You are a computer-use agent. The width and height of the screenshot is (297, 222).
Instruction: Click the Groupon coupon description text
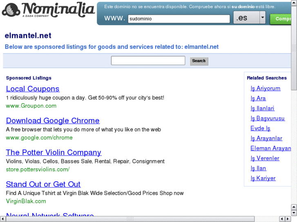pos(85,98)
